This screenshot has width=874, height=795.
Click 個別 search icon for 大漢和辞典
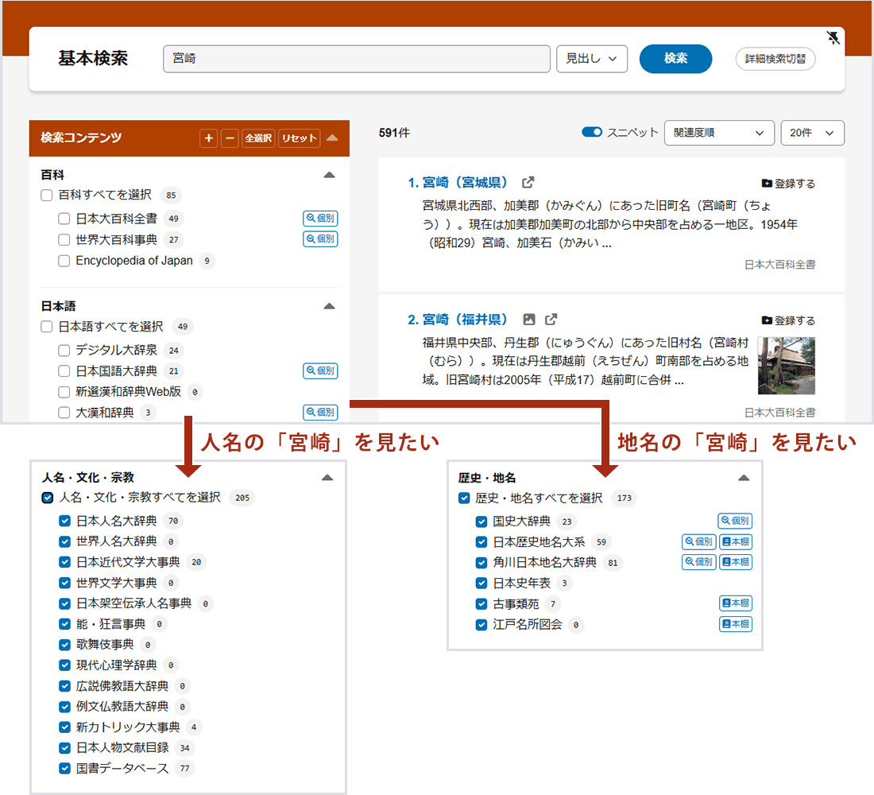320,413
